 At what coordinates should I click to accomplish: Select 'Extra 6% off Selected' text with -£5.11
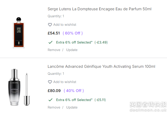tap(74, 100)
